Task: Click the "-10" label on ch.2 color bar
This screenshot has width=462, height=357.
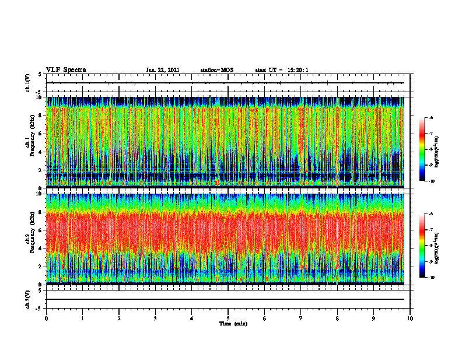Action: [432, 278]
